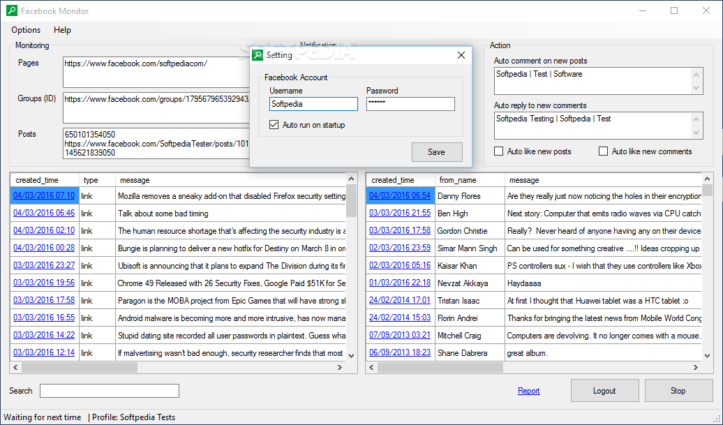The image size is (723, 425).
Task: Click the Setting dialog magnifier icon
Action: click(x=258, y=55)
